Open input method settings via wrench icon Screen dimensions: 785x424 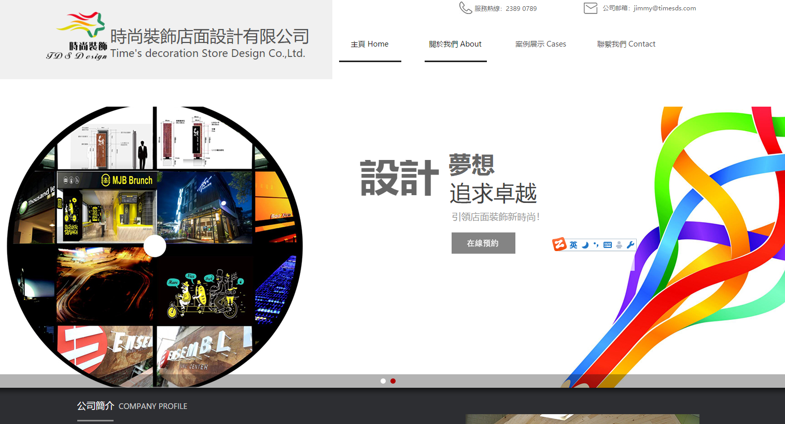click(630, 244)
